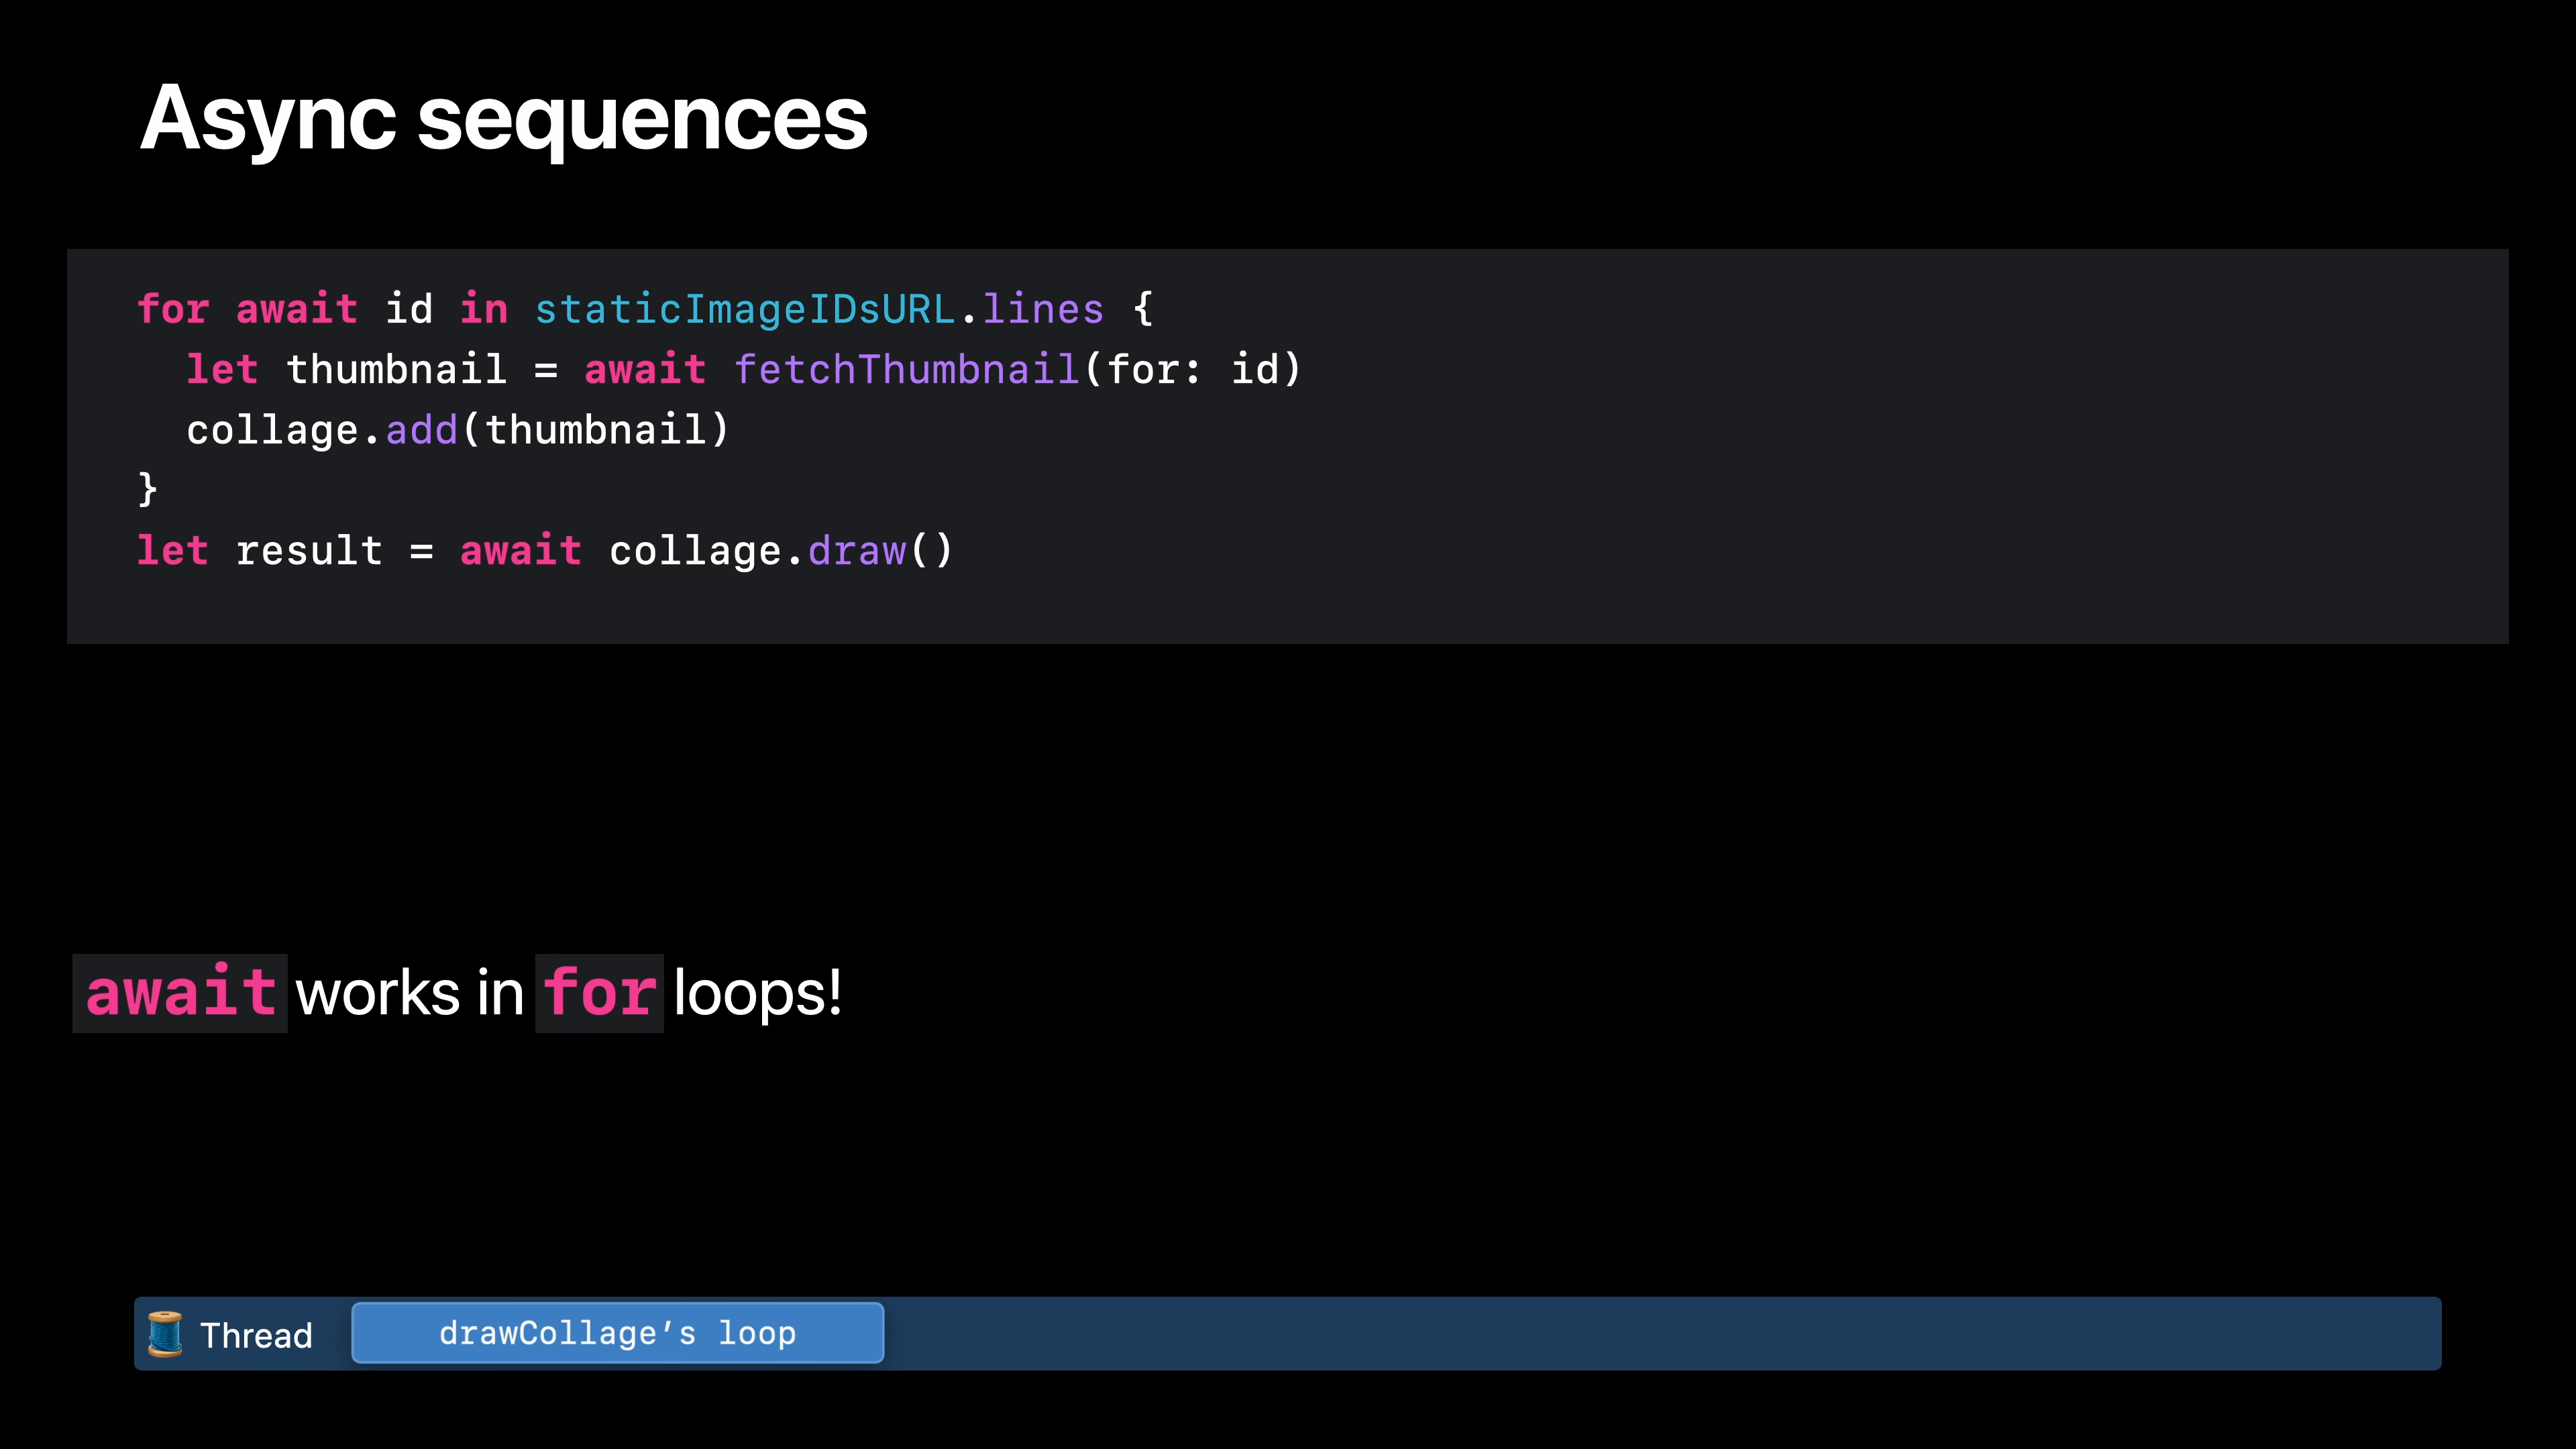2576x1449 pixels.
Task: Click the thread spool icon
Action: coord(165,1334)
